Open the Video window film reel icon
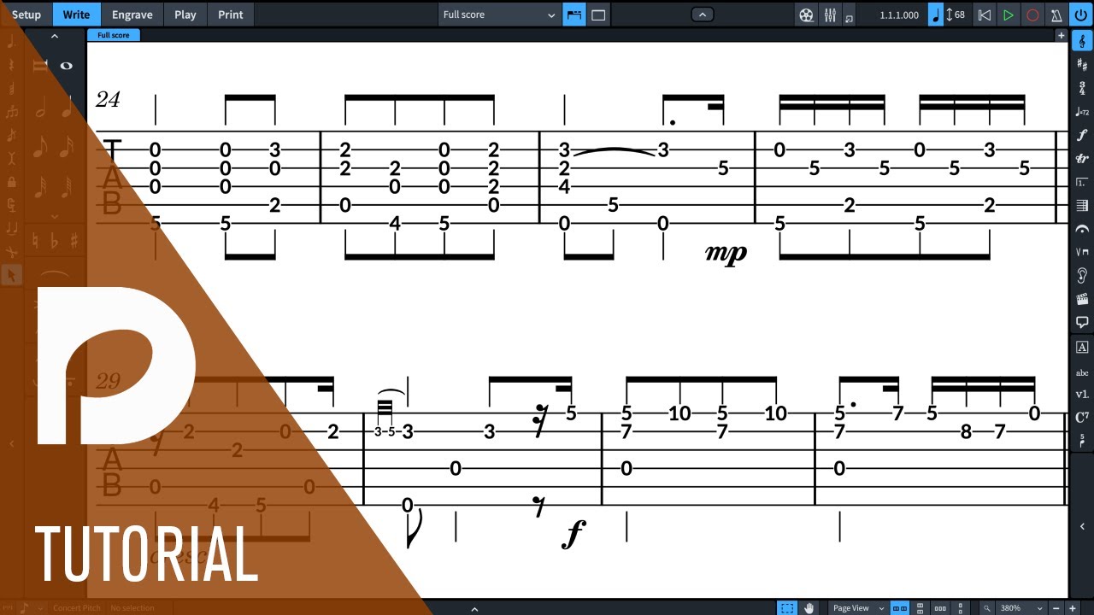The image size is (1094, 615). tap(806, 15)
